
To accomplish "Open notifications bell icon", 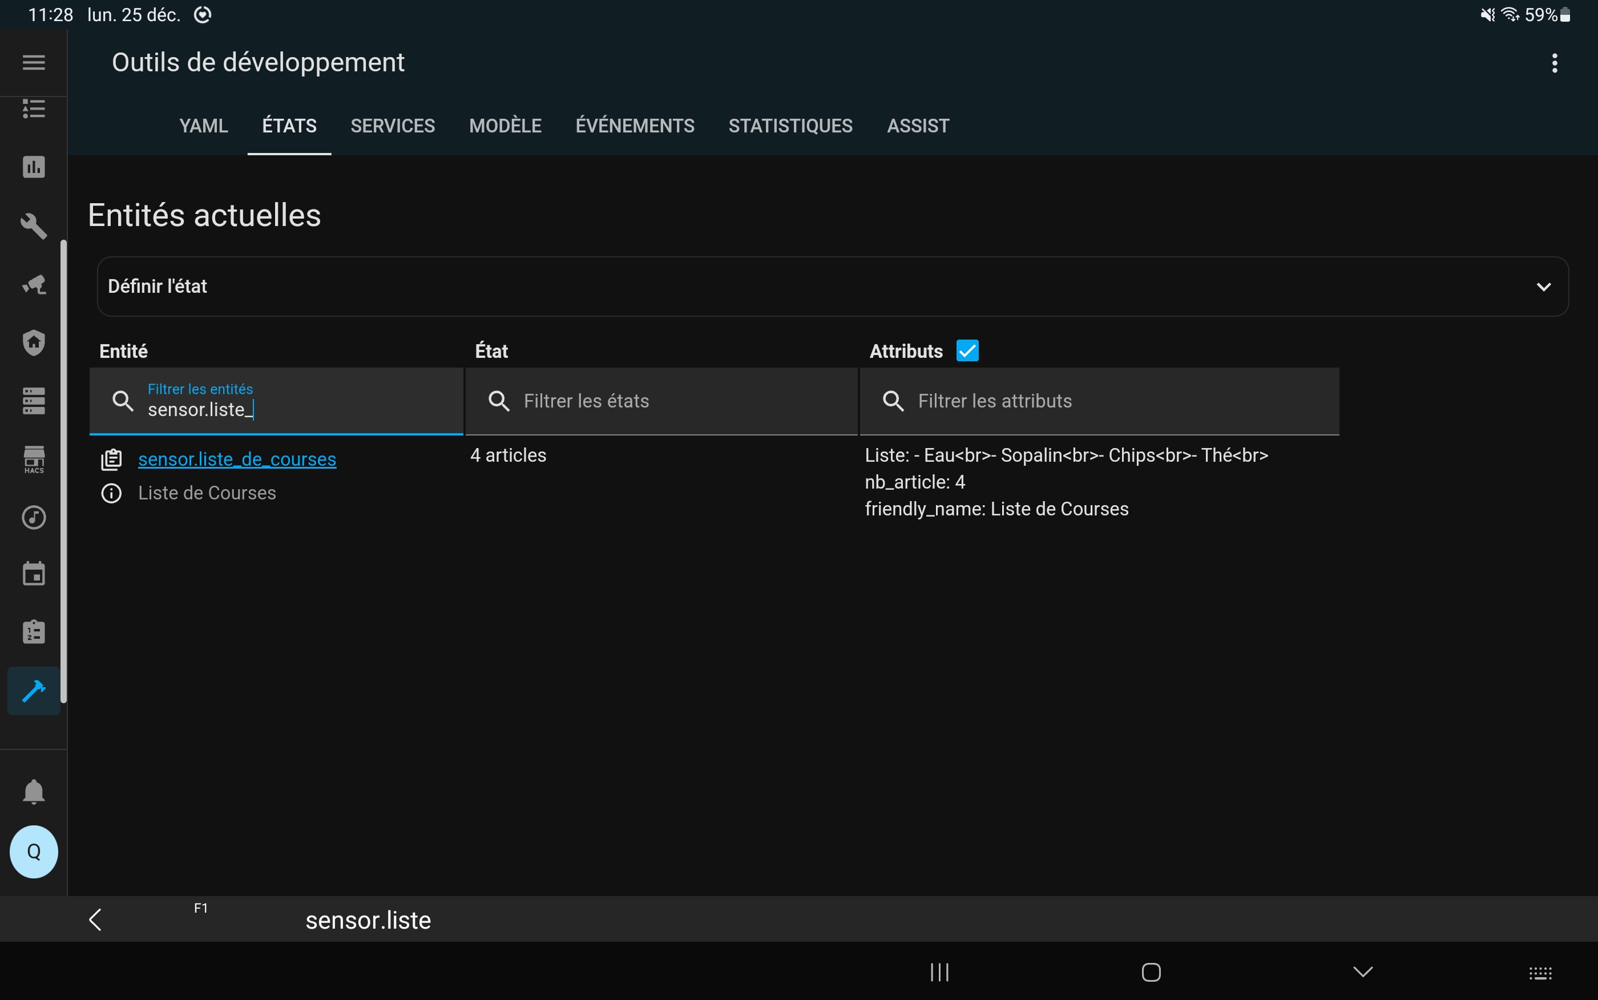I will click(34, 791).
